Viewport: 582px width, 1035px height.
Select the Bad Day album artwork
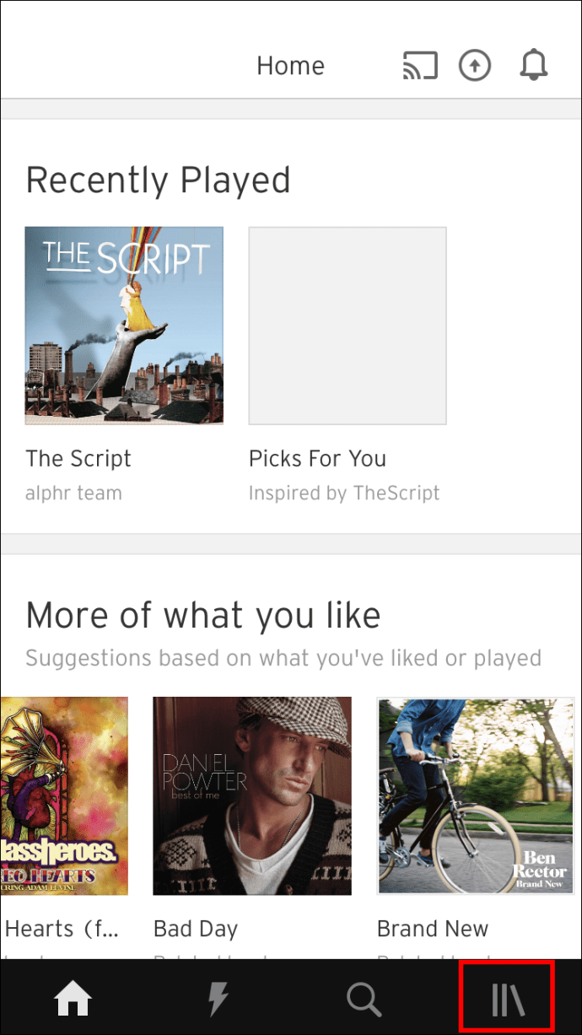pos(251,795)
